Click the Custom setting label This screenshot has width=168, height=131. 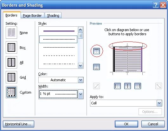tap(25, 92)
